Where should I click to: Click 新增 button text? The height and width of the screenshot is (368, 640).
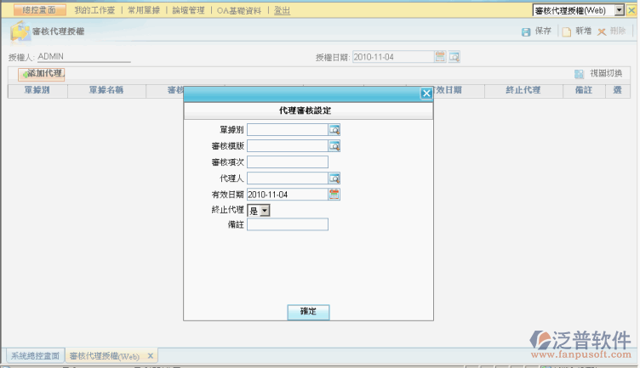[583, 31]
